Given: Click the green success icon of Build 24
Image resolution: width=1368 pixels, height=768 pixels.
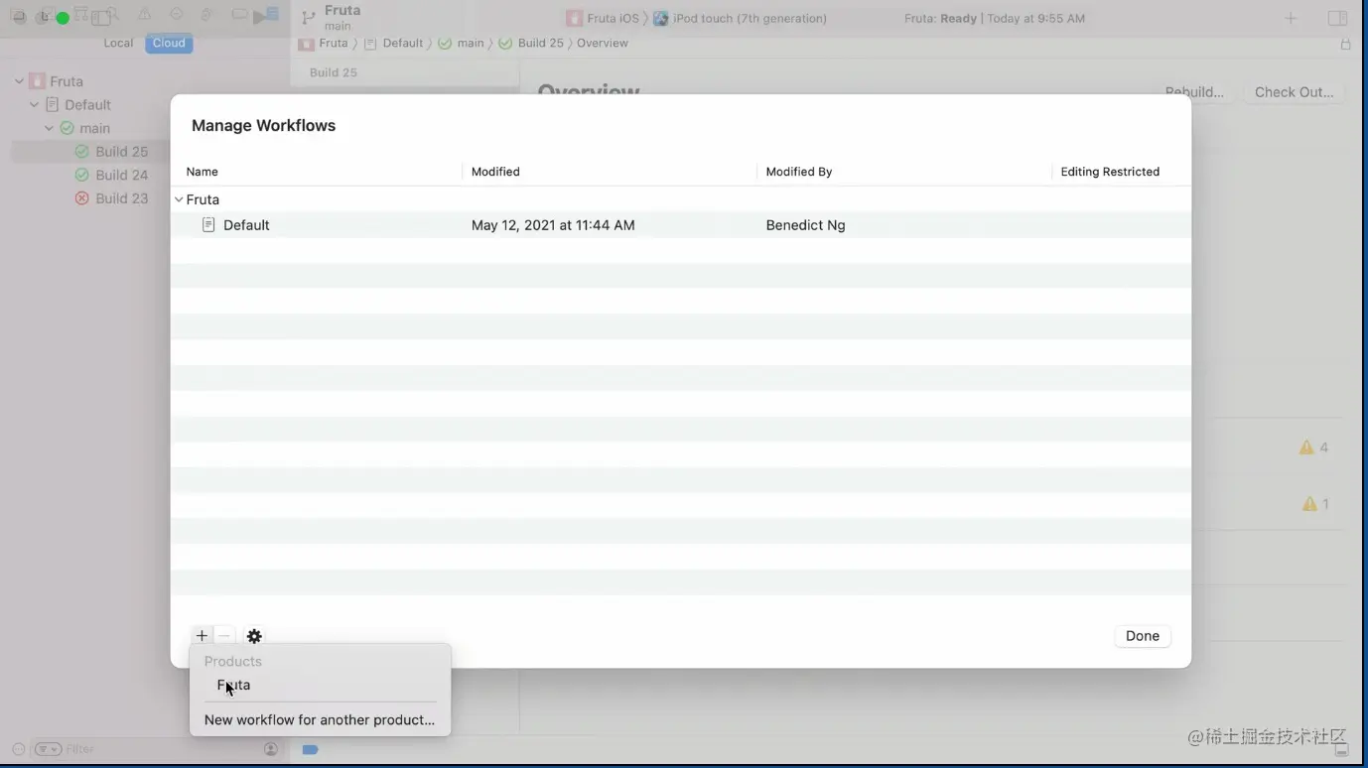Looking at the screenshot, I should click(x=82, y=175).
